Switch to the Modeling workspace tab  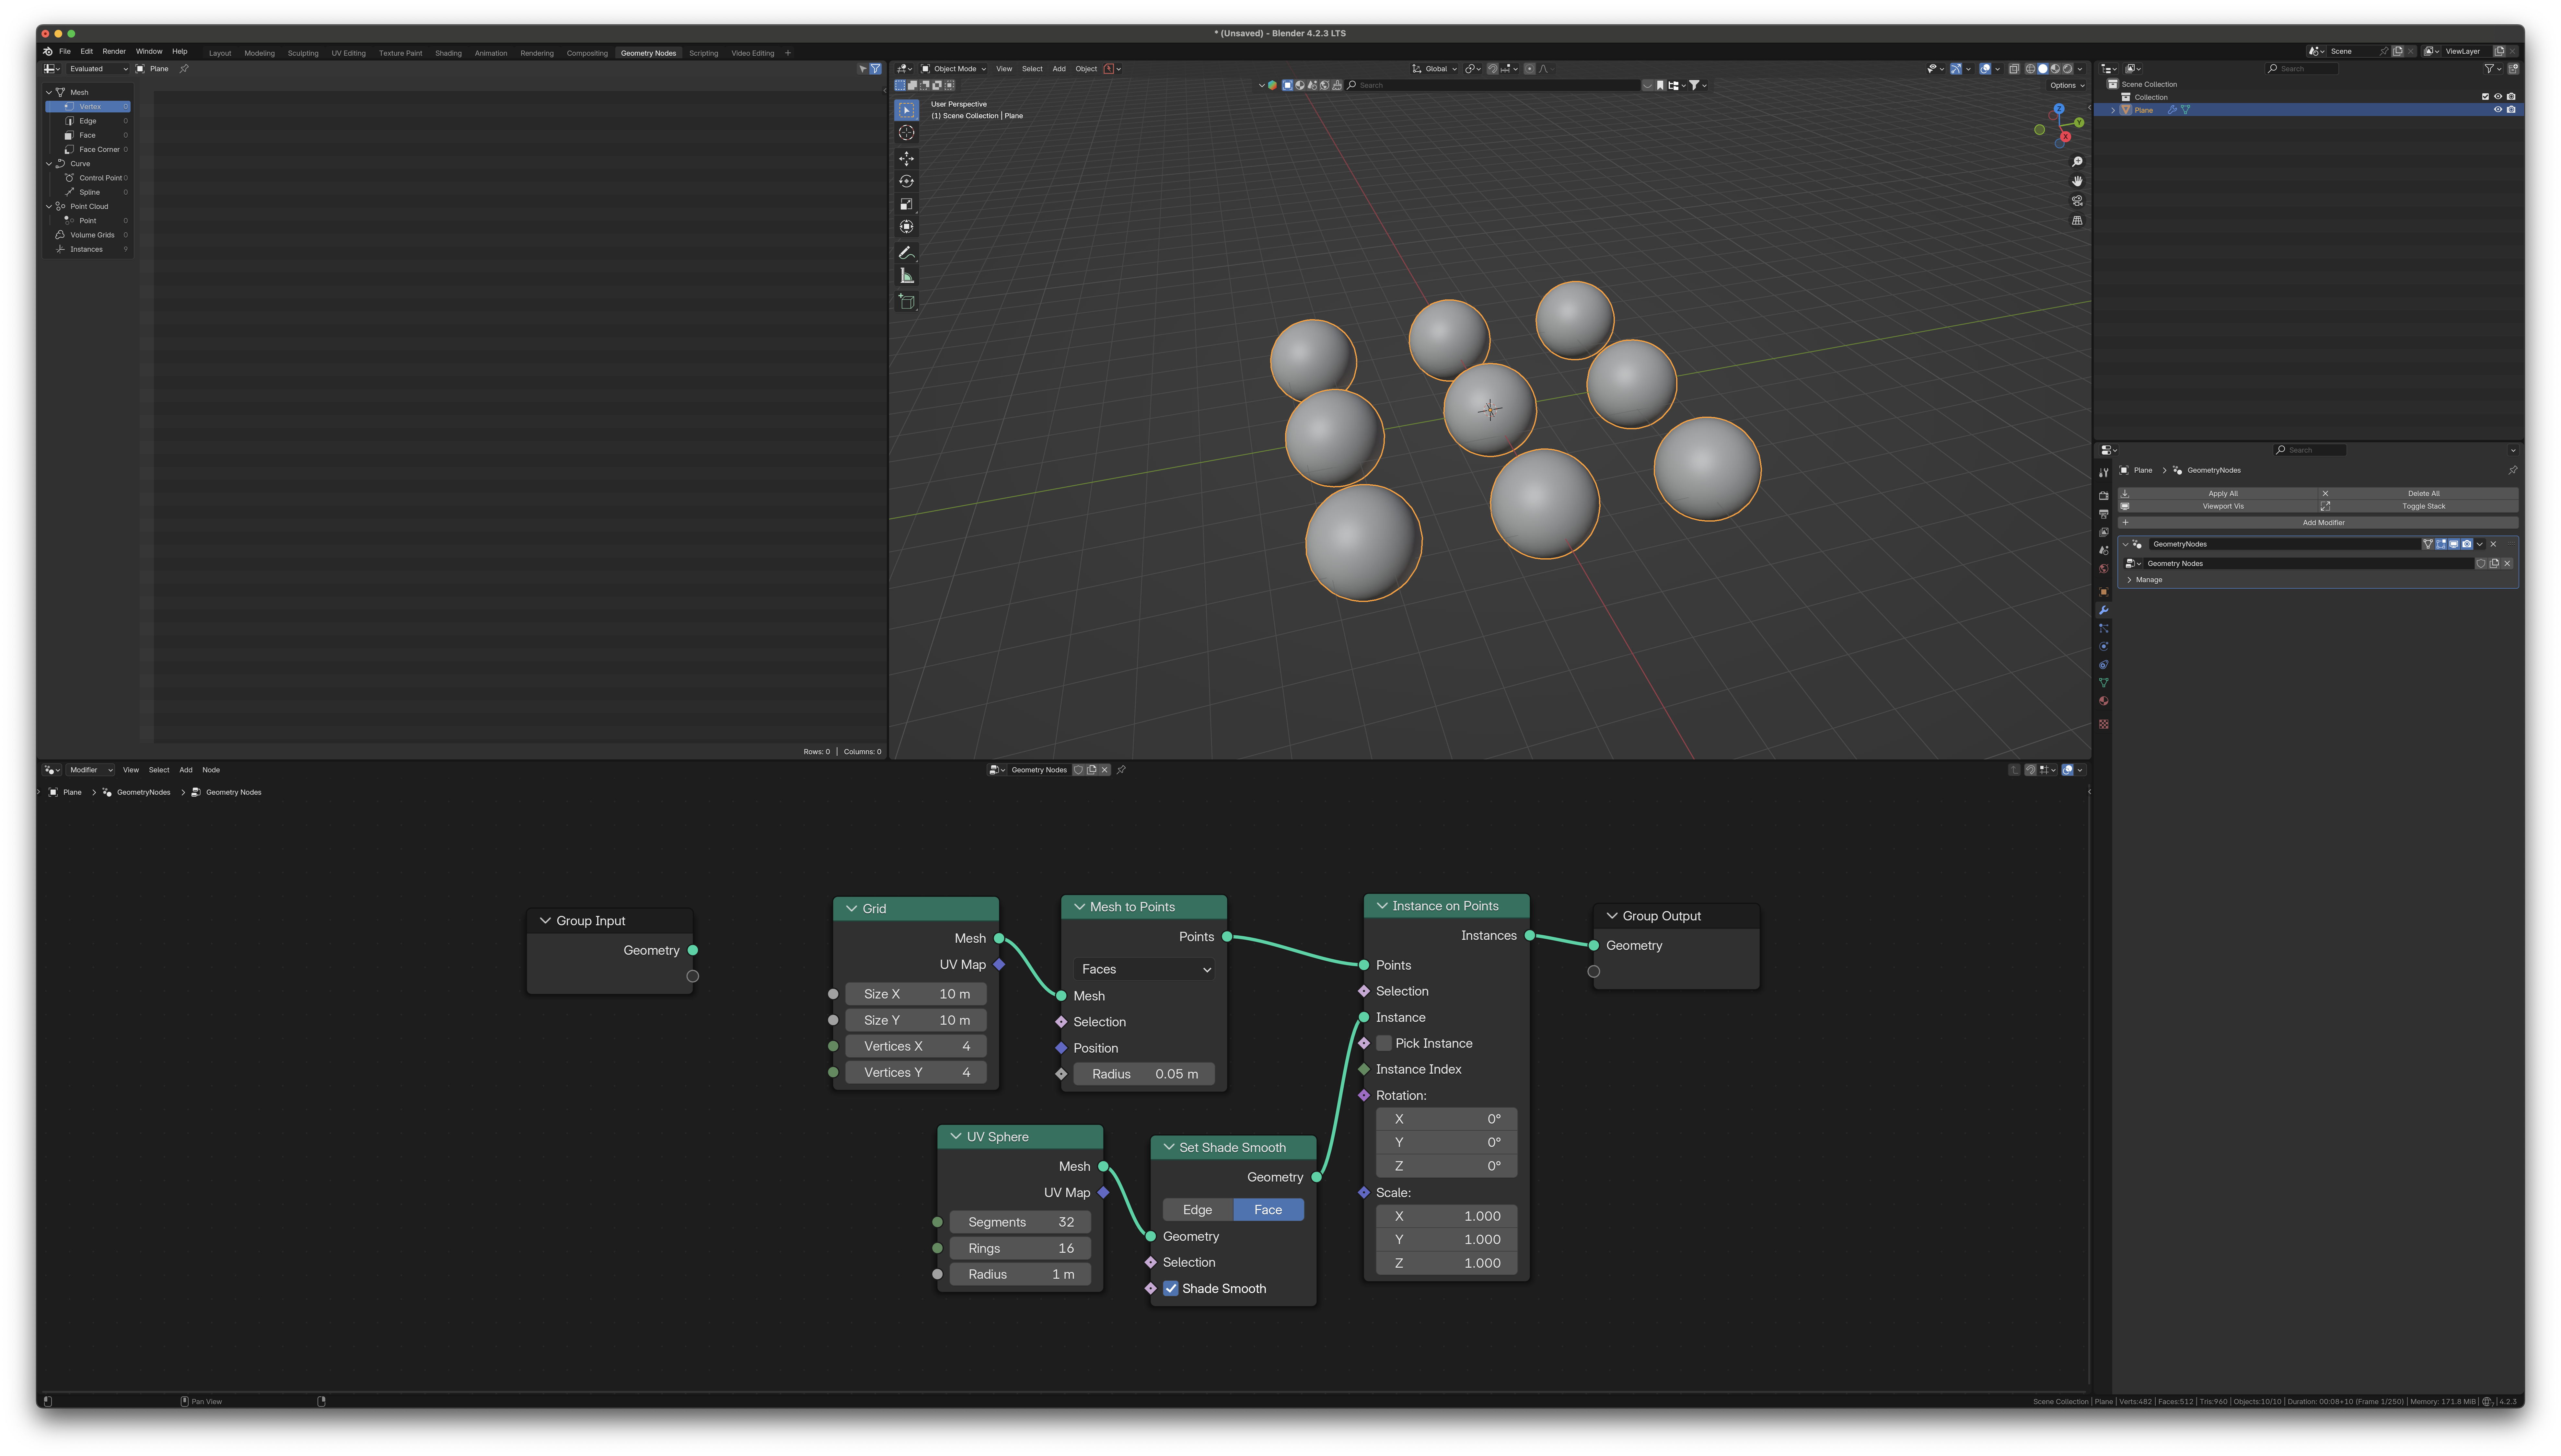coord(259,53)
